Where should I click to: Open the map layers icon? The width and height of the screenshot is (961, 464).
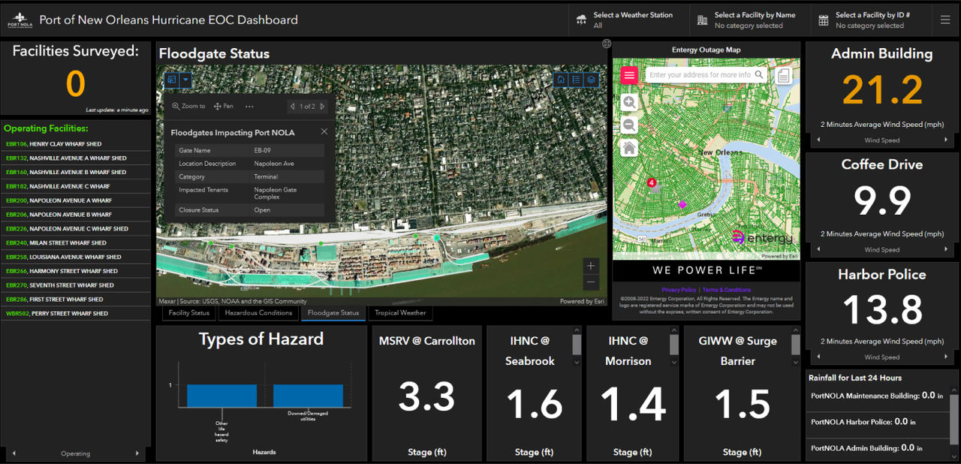coord(592,80)
